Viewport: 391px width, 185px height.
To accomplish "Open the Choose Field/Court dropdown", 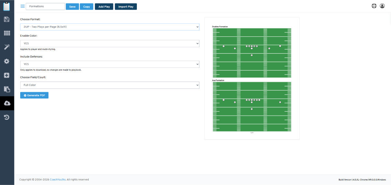I will click(110, 85).
